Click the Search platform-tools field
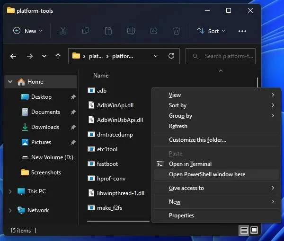The width and height of the screenshot is (284, 241). pyautogui.click(x=221, y=56)
